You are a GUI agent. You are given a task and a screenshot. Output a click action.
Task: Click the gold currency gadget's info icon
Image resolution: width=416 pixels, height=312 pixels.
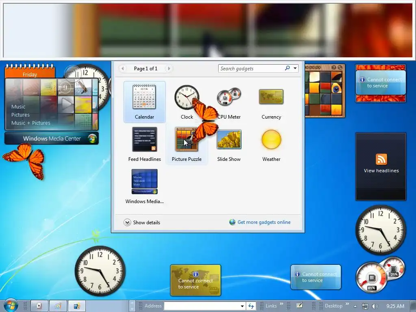tap(196, 274)
